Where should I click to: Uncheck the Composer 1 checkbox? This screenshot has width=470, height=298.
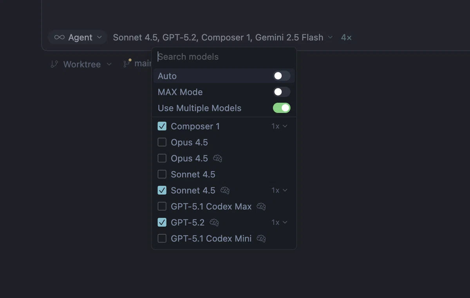coord(162,126)
